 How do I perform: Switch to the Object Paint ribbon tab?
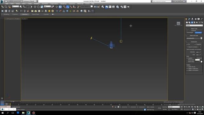(x=35, y=14)
